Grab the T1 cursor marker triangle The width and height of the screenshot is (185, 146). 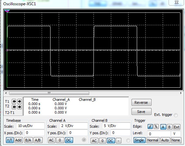click(x=7, y=11)
